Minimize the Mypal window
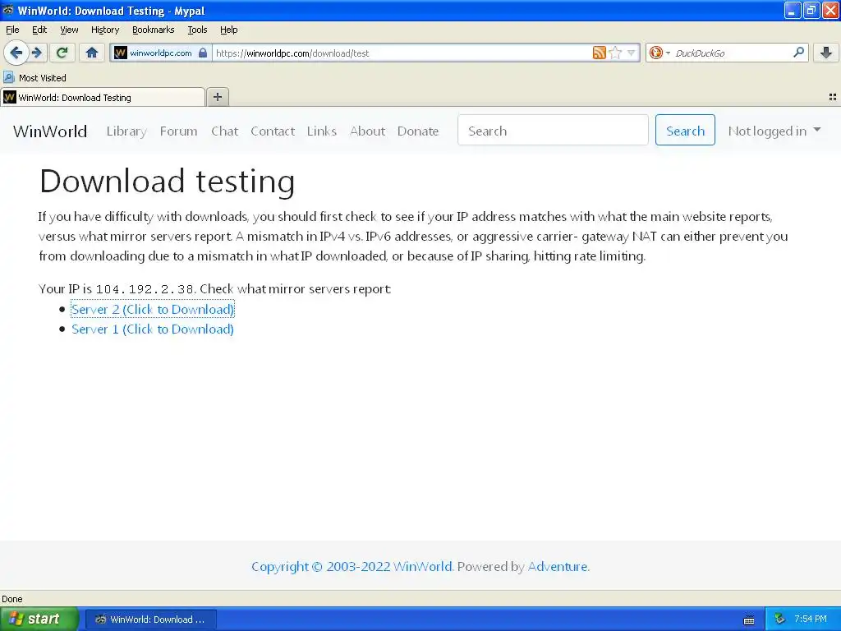841x631 pixels. [793, 10]
